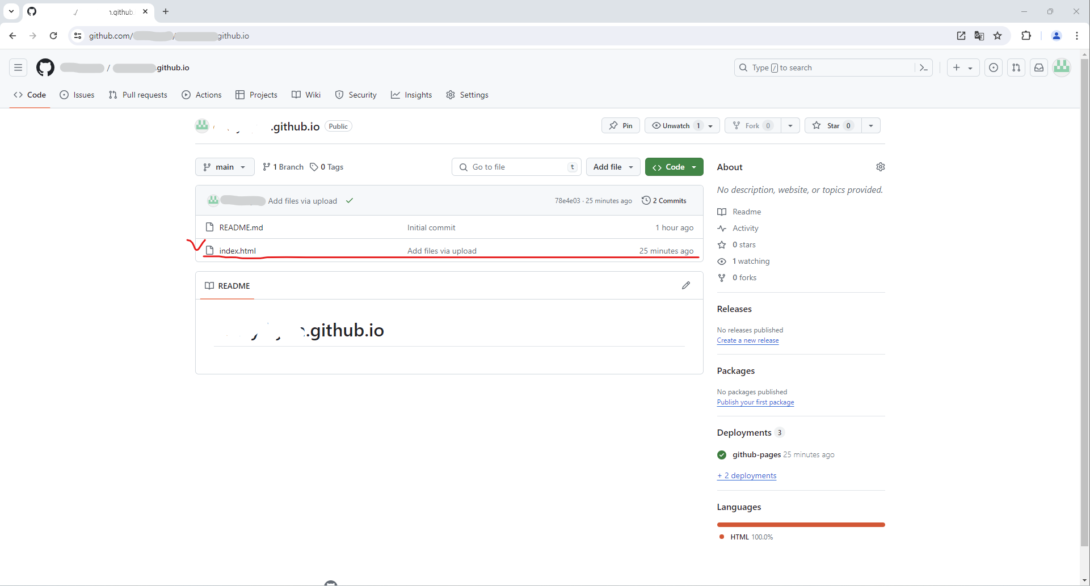This screenshot has height=586, width=1090.
Task: Open the About settings gear icon
Action: pyautogui.click(x=881, y=167)
